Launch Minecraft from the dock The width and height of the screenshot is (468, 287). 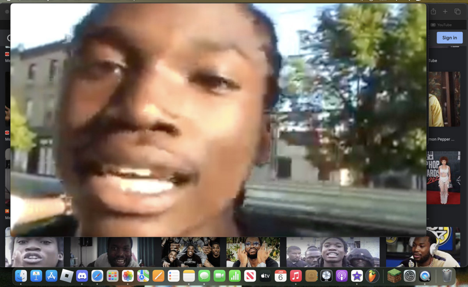[394, 276]
